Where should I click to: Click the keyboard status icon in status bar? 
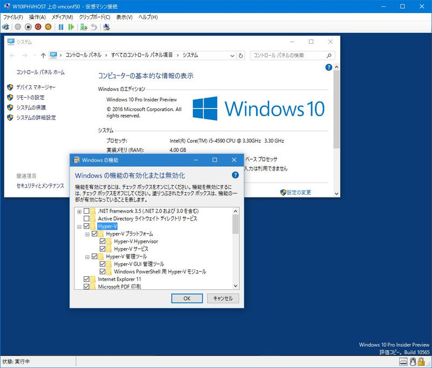point(403,361)
